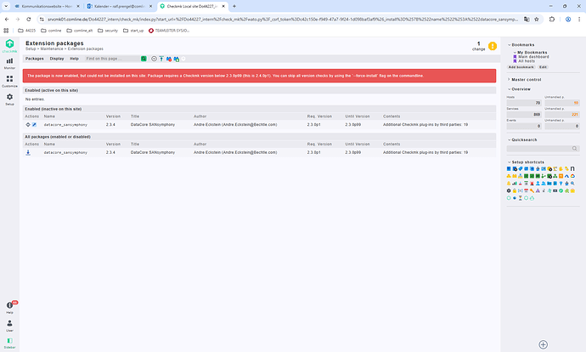Click the blue package icon with green badge

point(177,59)
